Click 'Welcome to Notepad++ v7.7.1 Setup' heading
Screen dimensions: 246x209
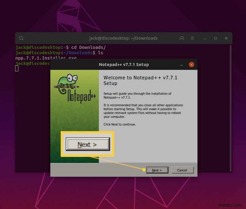(x=140, y=80)
